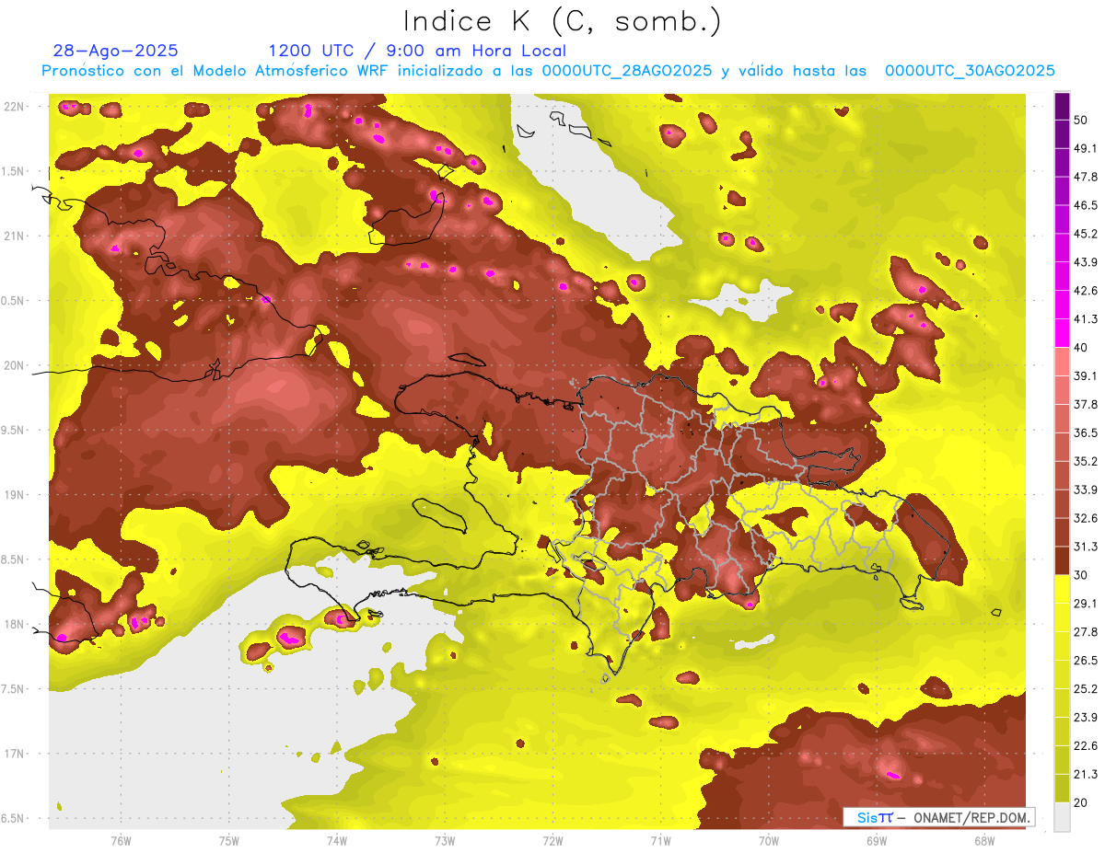The image size is (1105, 853).
Task: Click the '22N' latitude label
Action: [x=14, y=106]
